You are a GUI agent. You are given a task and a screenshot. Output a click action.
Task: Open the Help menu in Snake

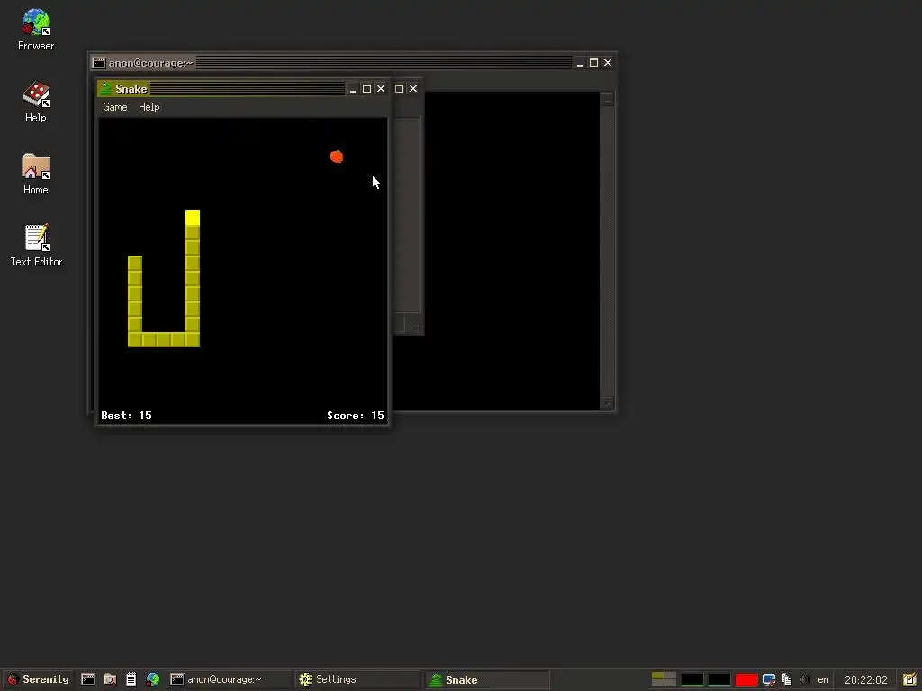pos(149,107)
